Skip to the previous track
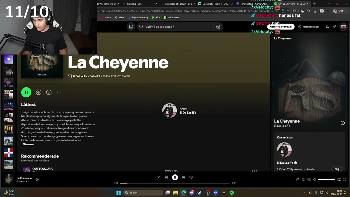Viewport: 350px width, 197px height. coord(166,177)
